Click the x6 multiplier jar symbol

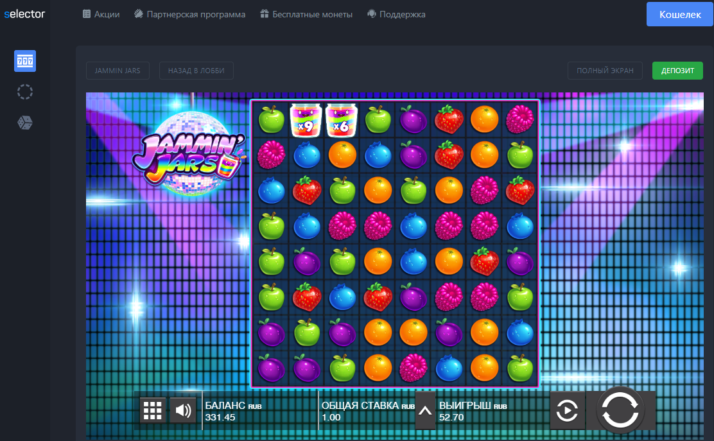point(341,120)
